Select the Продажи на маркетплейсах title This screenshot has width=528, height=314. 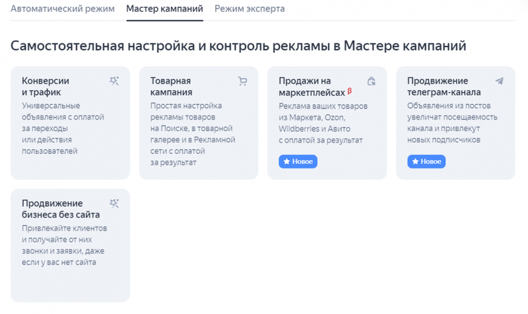tap(312, 86)
